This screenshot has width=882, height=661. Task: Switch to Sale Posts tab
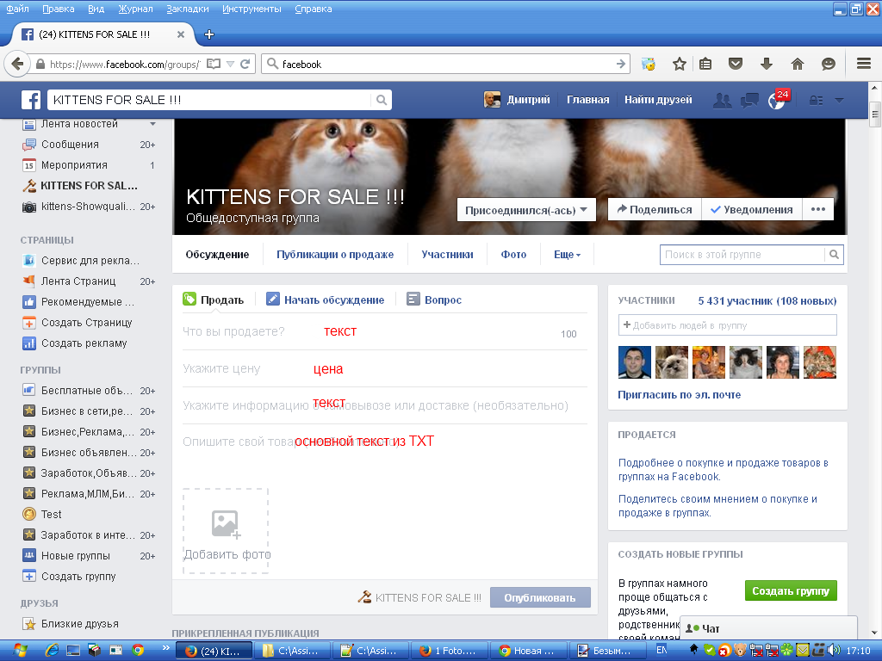[335, 255]
